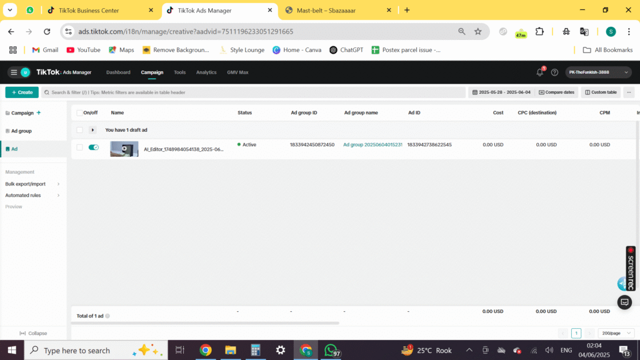The image size is (640, 360).
Task: Bookmark page with the star icon
Action: pos(478,31)
